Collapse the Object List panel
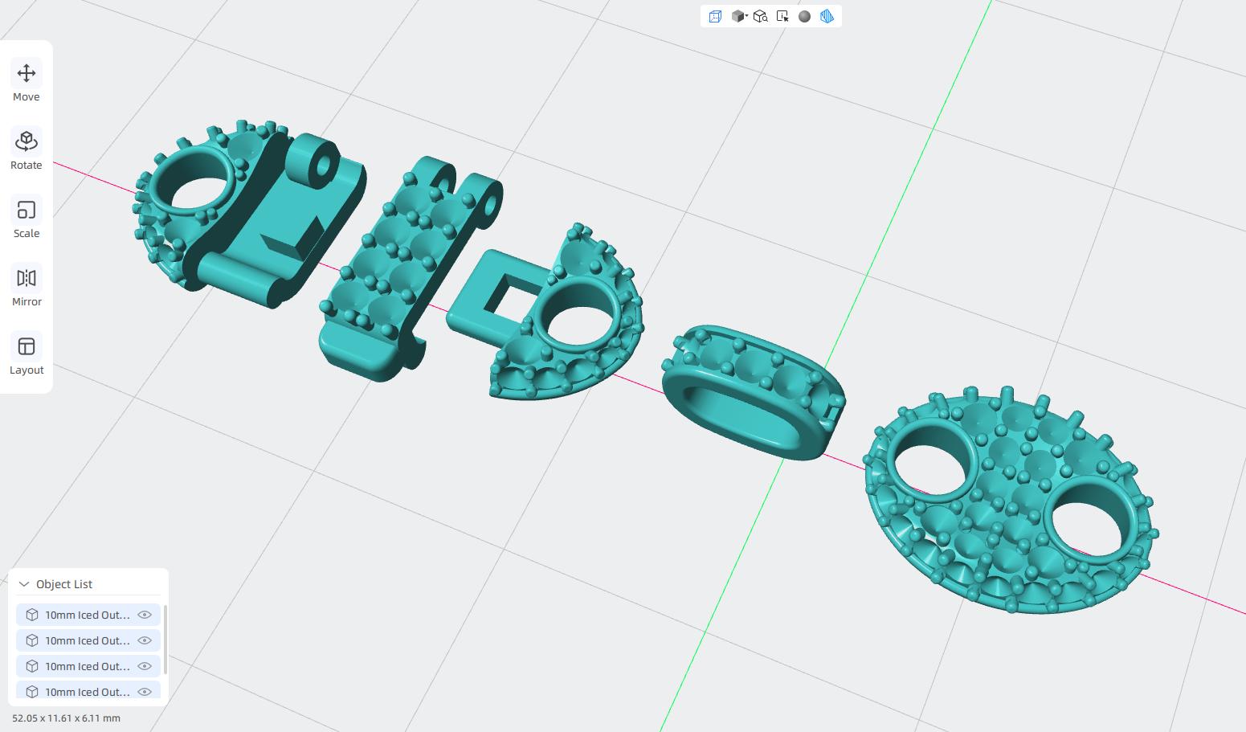Viewport: 1246px width, 732px height. pos(24,584)
